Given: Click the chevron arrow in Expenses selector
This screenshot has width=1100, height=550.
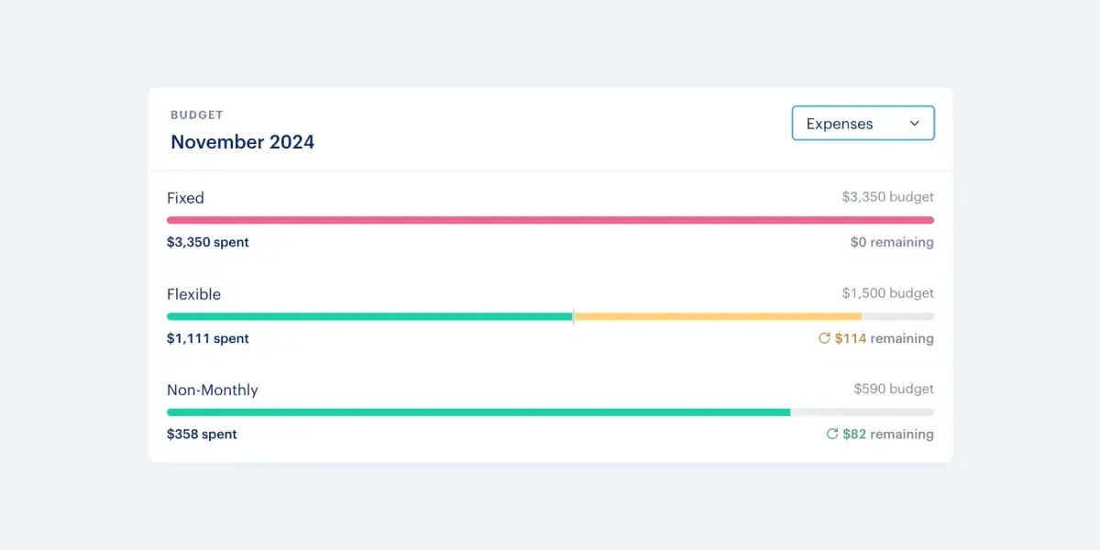Looking at the screenshot, I should coord(914,124).
